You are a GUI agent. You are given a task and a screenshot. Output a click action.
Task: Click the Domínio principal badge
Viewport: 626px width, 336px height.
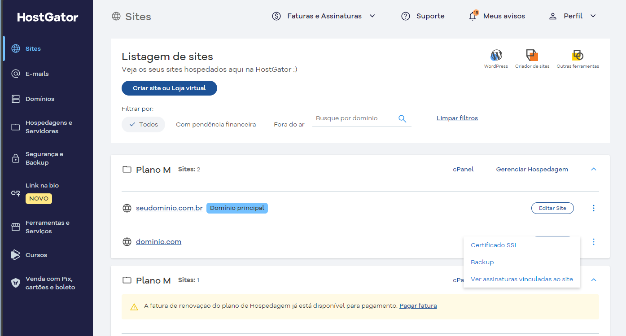click(x=237, y=208)
